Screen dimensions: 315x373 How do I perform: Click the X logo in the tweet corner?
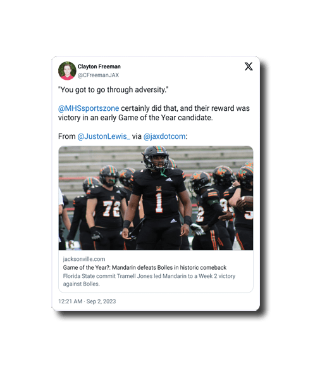click(x=249, y=66)
